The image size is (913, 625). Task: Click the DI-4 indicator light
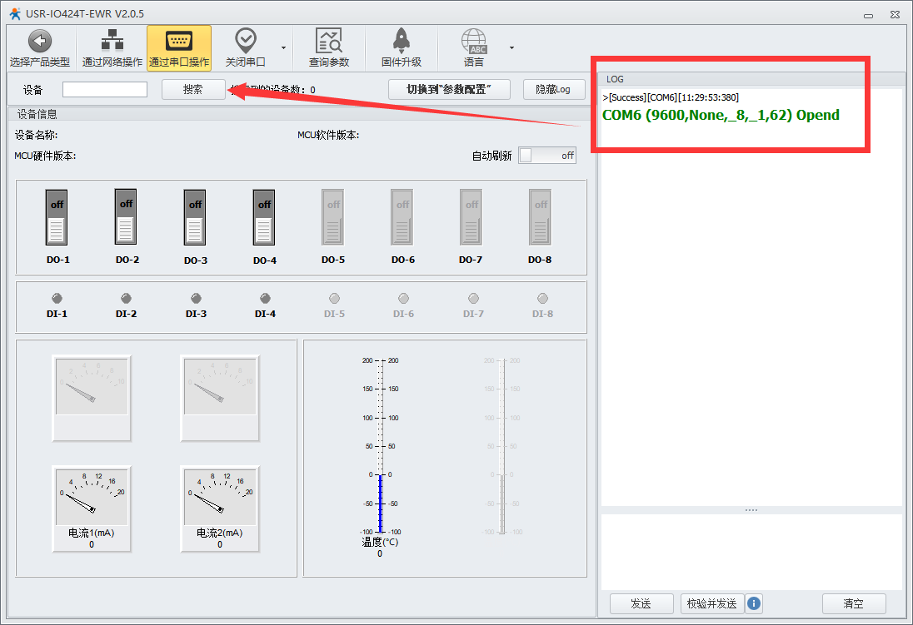[265, 299]
